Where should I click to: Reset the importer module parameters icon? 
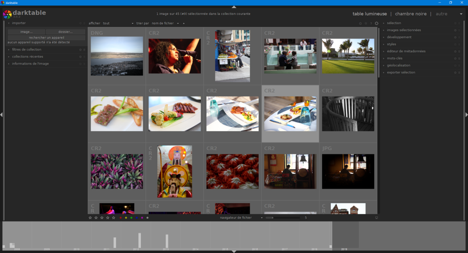80,23
